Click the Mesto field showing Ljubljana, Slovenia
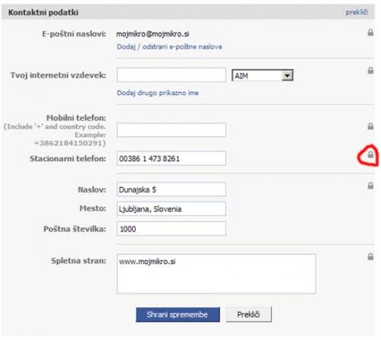The image size is (381, 340). coord(171,209)
